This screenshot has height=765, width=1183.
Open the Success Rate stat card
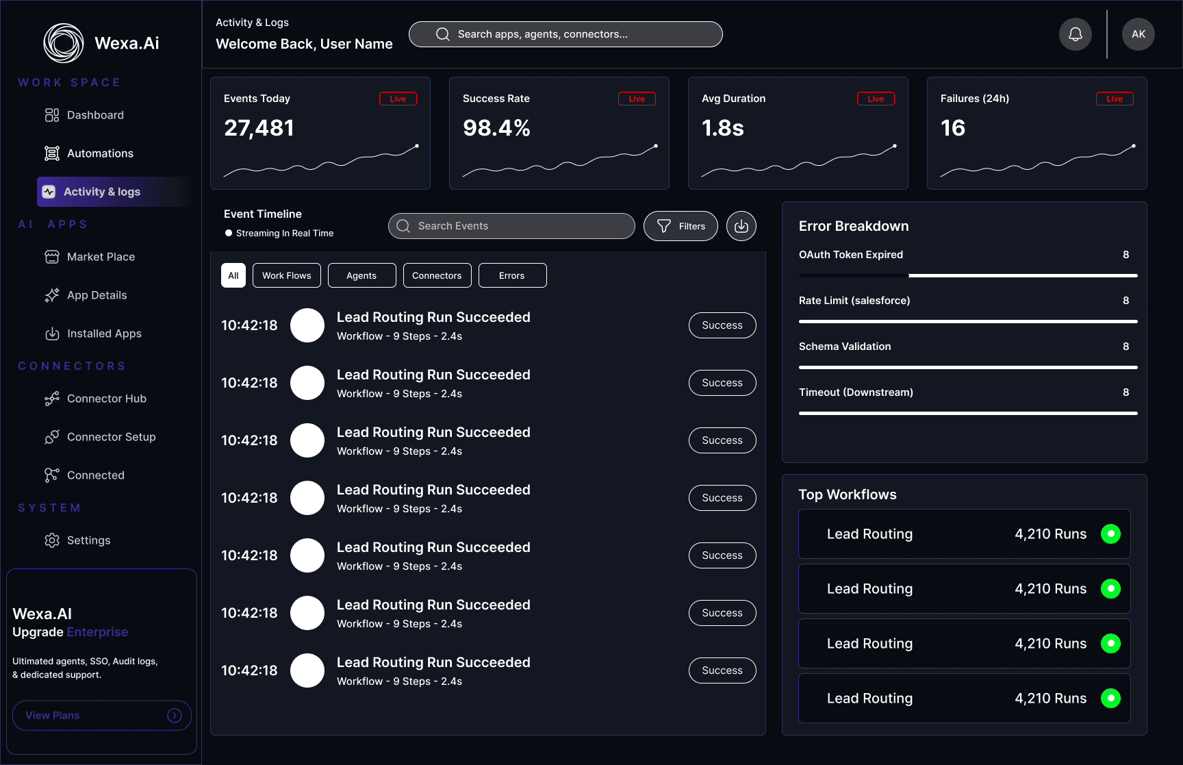click(559, 133)
